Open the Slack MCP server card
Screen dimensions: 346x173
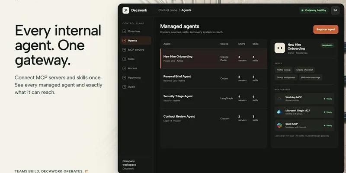click(304, 125)
